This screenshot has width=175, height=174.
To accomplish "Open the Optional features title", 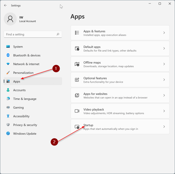I will click(x=95, y=78).
